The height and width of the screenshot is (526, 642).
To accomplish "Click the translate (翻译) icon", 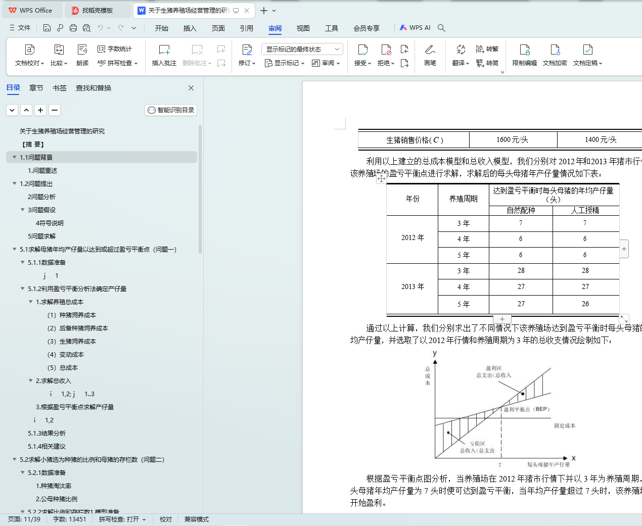I will tap(461, 50).
